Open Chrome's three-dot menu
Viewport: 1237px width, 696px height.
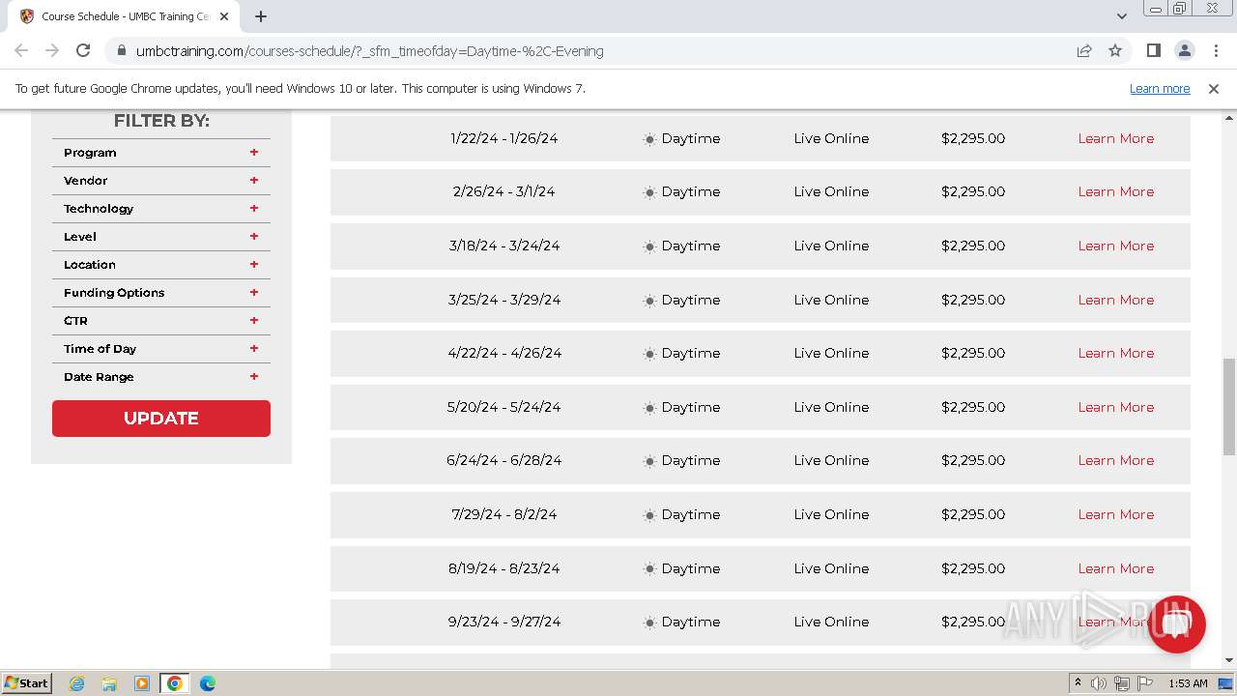click(x=1214, y=50)
